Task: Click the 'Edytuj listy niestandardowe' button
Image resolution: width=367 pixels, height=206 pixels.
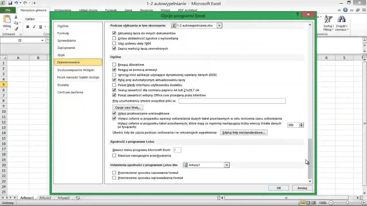Action: (244, 132)
